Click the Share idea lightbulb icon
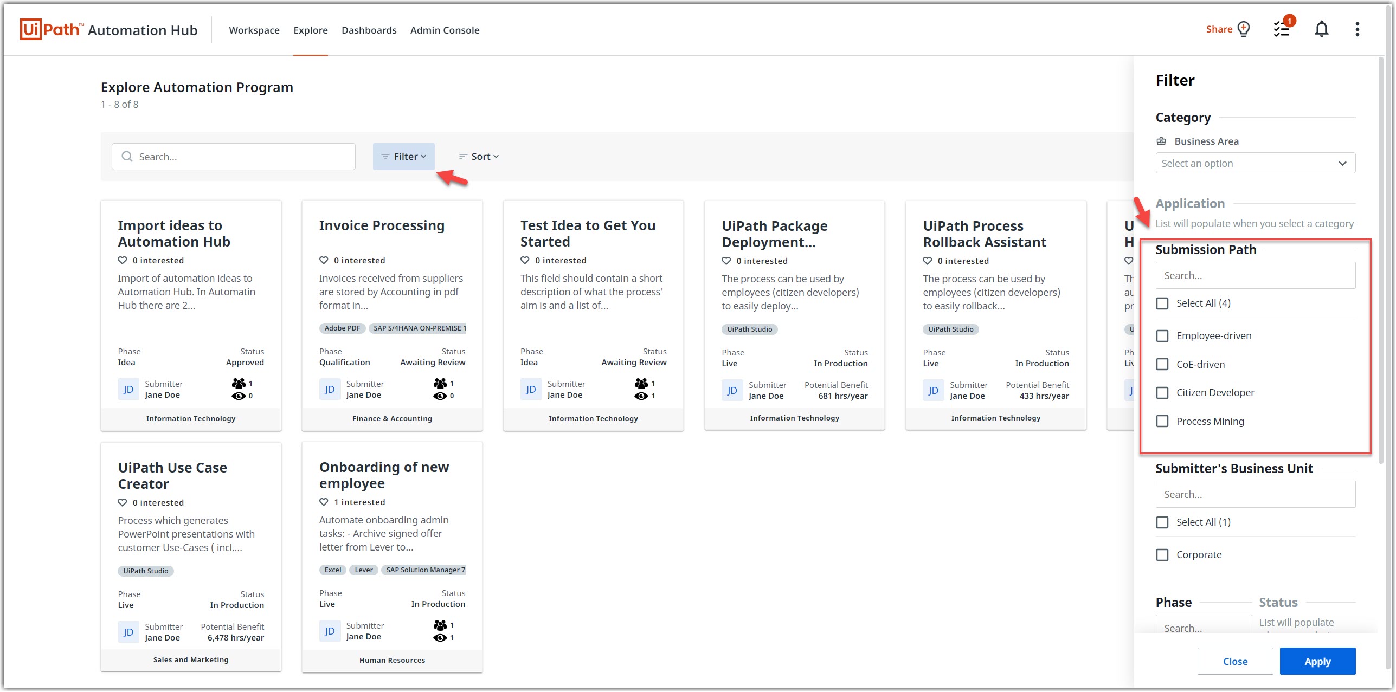 coord(1244,29)
